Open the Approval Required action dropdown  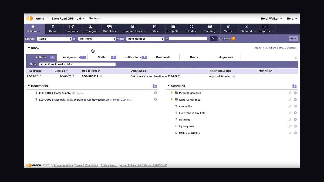(233, 76)
